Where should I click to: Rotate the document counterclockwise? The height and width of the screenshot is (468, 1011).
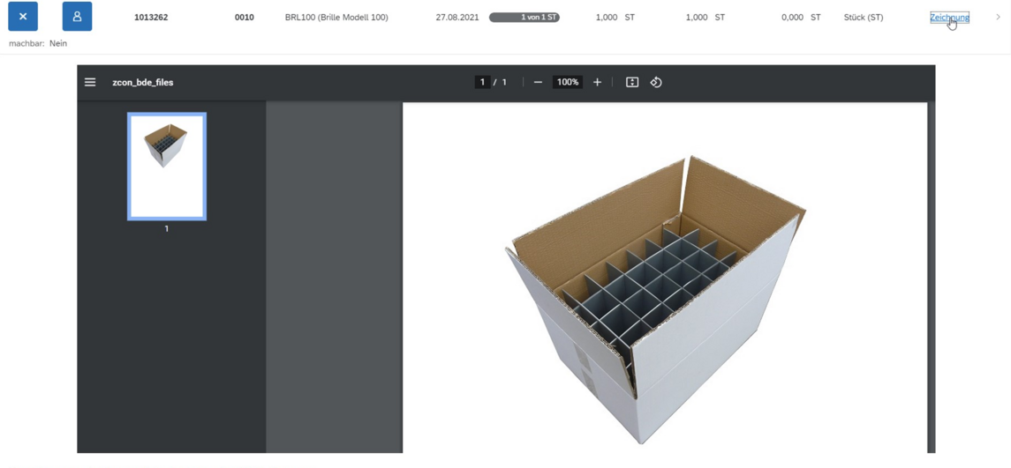point(656,82)
